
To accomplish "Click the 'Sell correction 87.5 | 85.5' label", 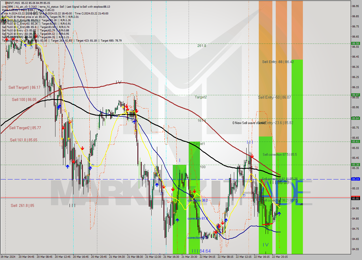I will click(x=280, y=155).
